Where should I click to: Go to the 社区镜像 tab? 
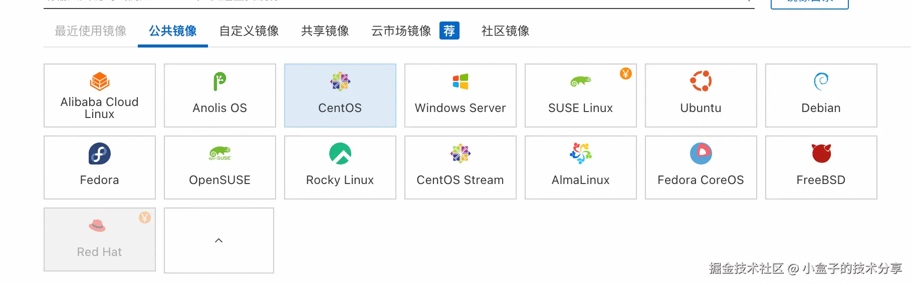click(x=505, y=31)
